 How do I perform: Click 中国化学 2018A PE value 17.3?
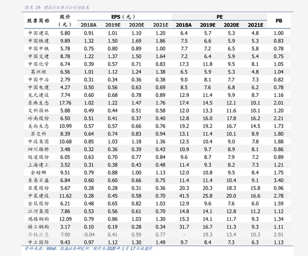184,64
